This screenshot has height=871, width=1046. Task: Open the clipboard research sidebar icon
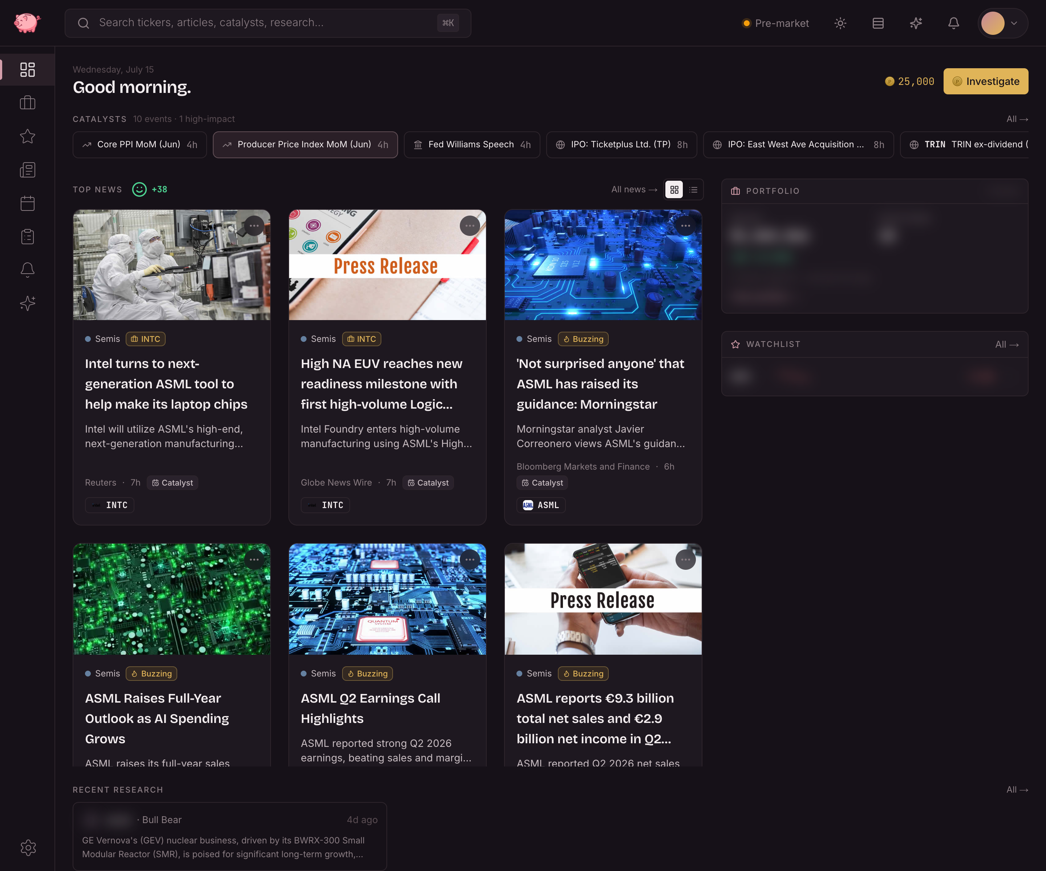(27, 236)
